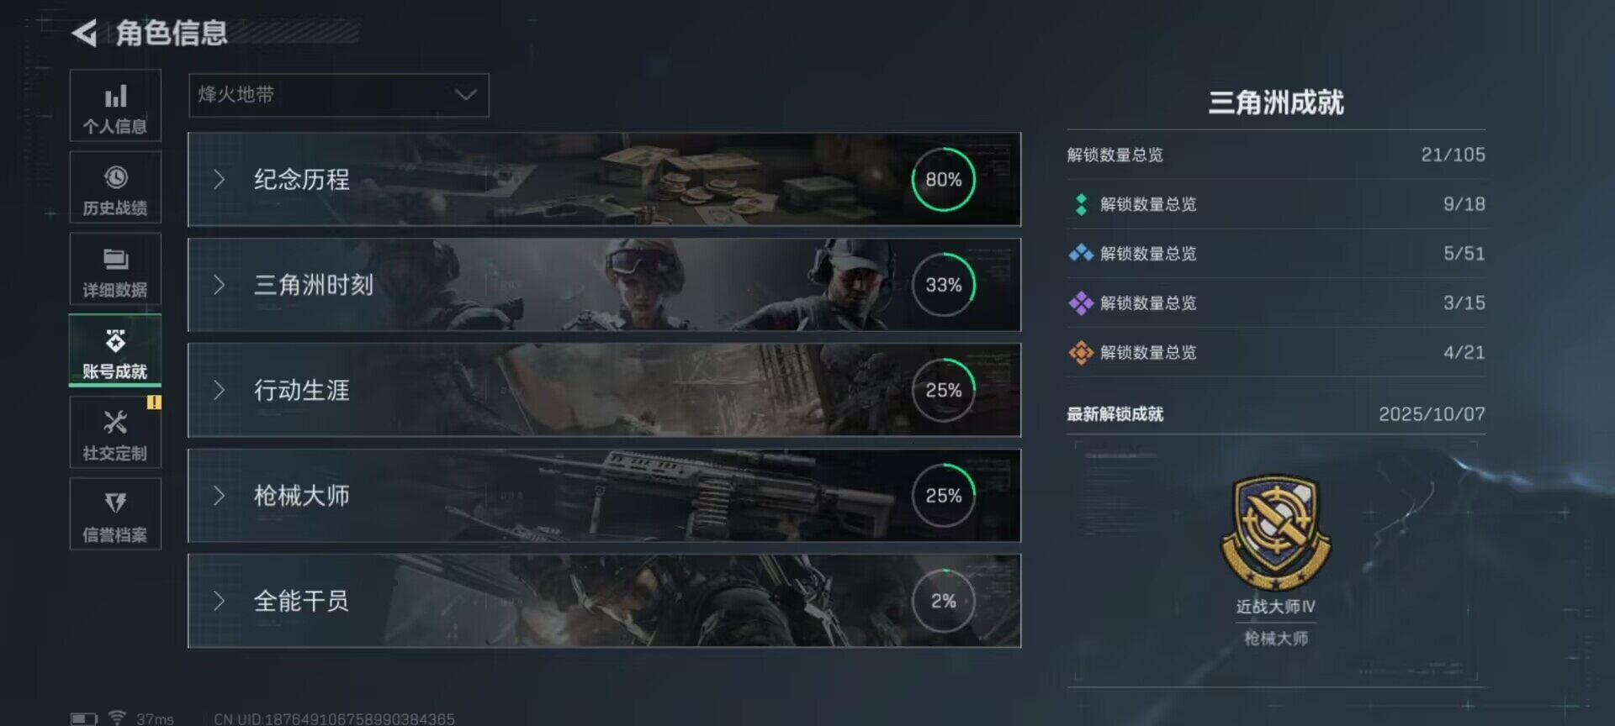Screen dimensions: 1615x726
Task: Go back using the arrow beside 角色信息
Action: [84, 34]
